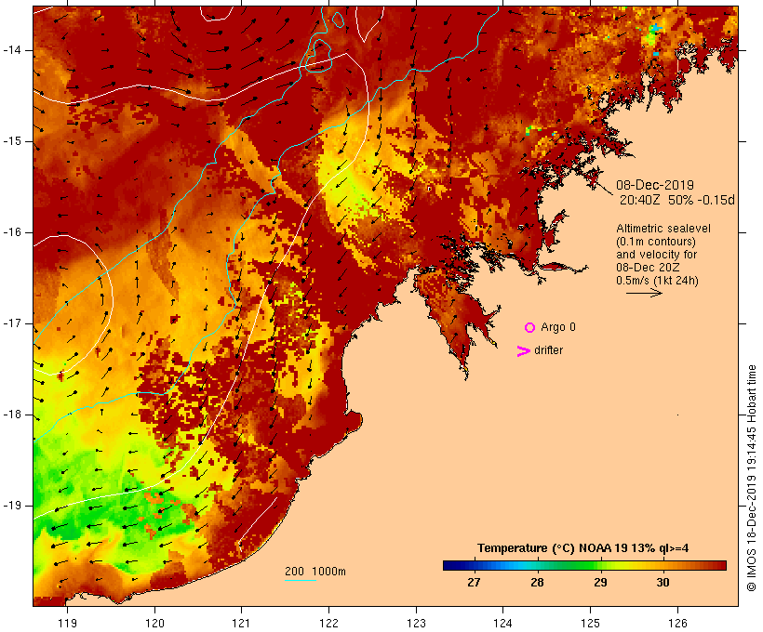Click the color bar value 30 label
The image size is (763, 632).
[x=663, y=583]
